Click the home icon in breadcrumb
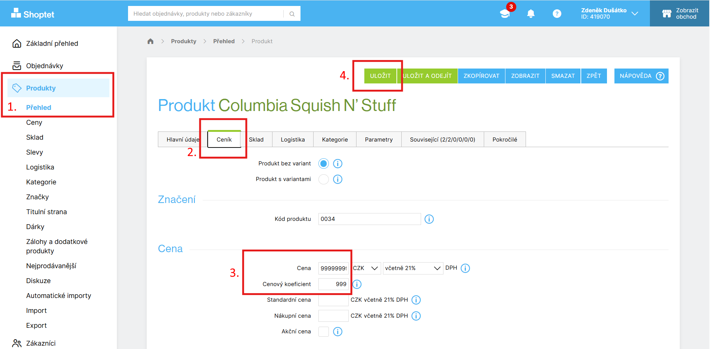Viewport: 710px width, 349px height. click(x=150, y=41)
